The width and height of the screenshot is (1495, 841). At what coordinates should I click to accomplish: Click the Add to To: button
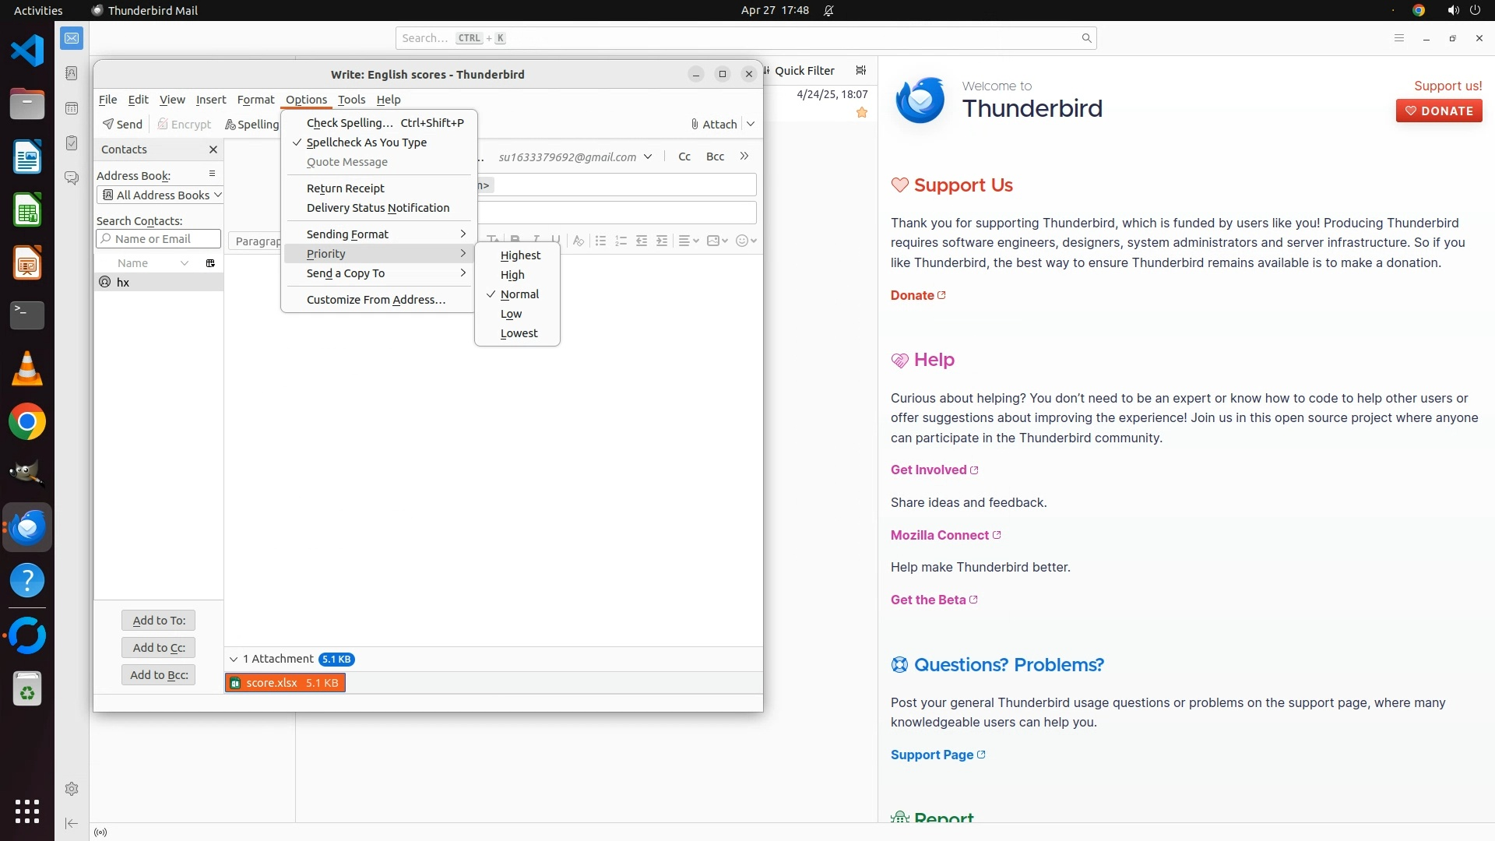coord(159,621)
